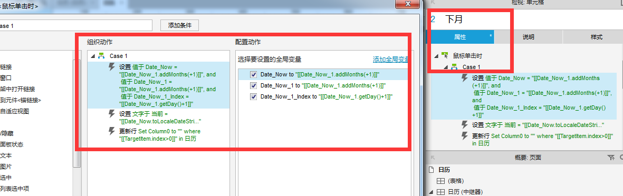Select Case 1 label in 组织动作 tree

[x=118, y=56]
